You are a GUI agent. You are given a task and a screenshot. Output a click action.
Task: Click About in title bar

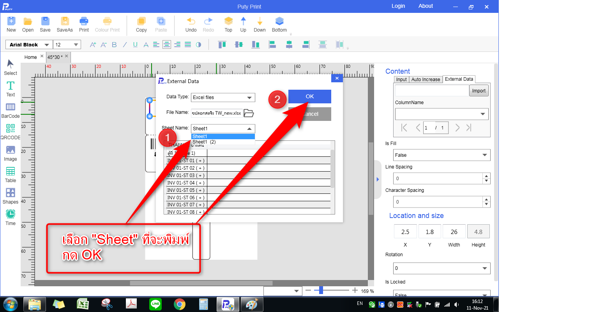coord(426,6)
